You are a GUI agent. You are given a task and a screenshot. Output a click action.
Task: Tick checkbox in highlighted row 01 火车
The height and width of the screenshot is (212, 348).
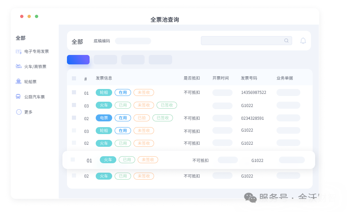(73, 160)
